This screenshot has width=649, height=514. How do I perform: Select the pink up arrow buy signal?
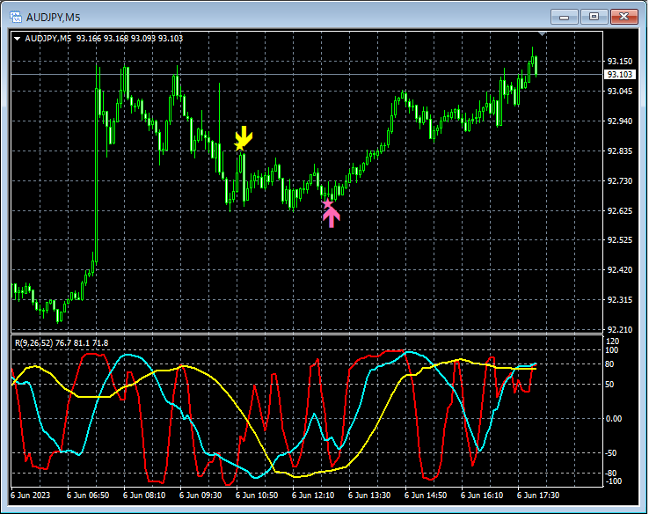[x=332, y=217]
